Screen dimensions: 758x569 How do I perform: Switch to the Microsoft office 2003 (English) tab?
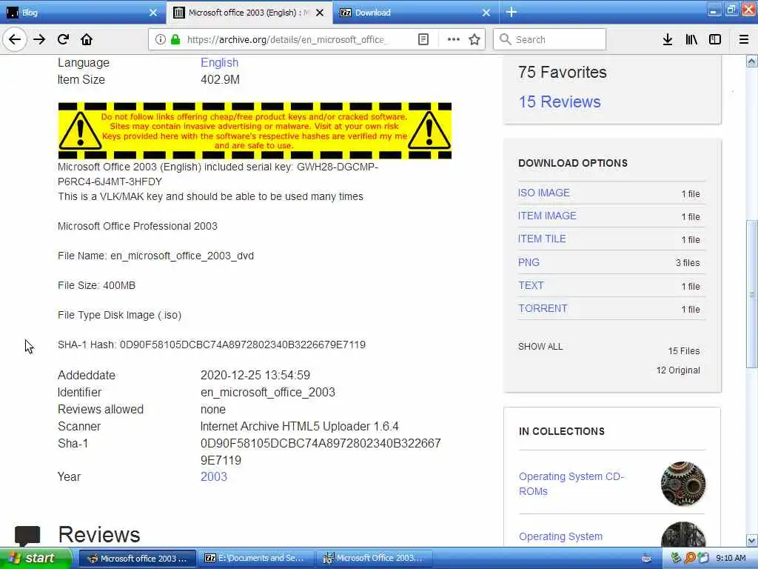point(249,13)
